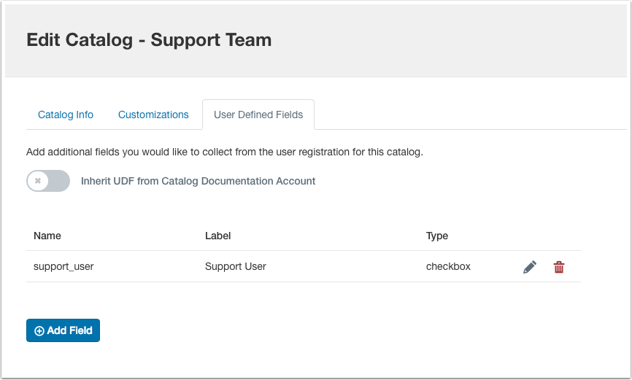632x380 pixels.
Task: Click the Label column header
Action: pos(218,236)
